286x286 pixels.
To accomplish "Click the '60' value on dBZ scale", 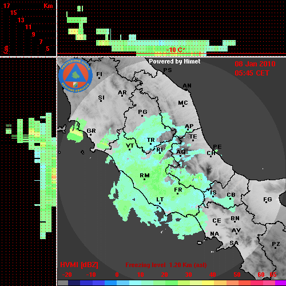I will [x=261, y=275].
